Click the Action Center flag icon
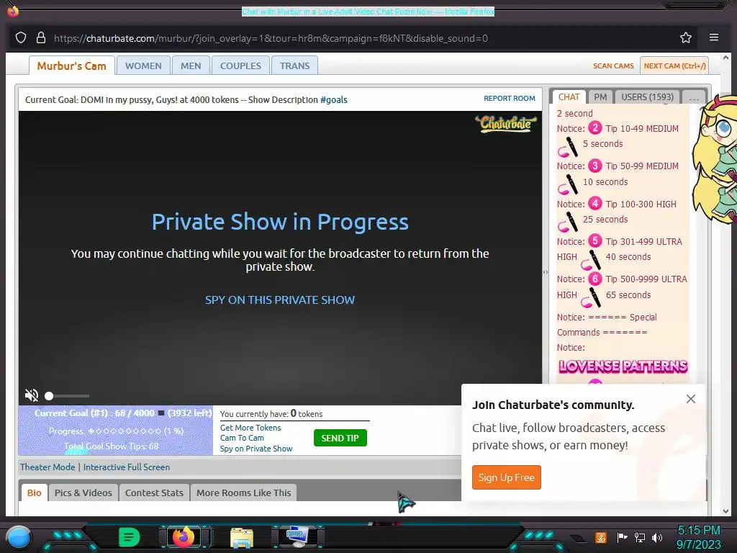 [x=623, y=537]
